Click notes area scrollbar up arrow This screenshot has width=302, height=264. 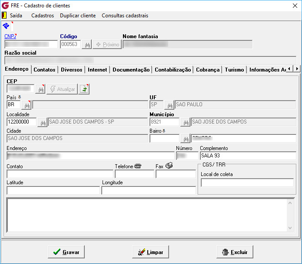pos(290,203)
